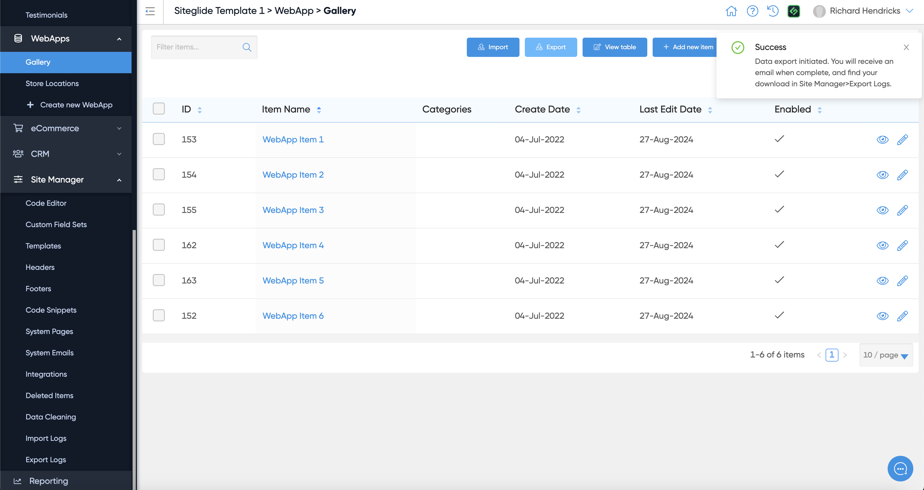This screenshot has width=924, height=490.
Task: Dismiss the Success notification
Action: click(906, 47)
